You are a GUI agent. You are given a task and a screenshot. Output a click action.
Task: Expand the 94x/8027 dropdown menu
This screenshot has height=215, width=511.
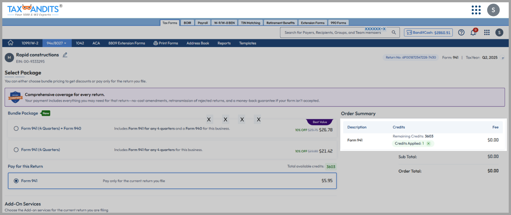click(x=57, y=43)
